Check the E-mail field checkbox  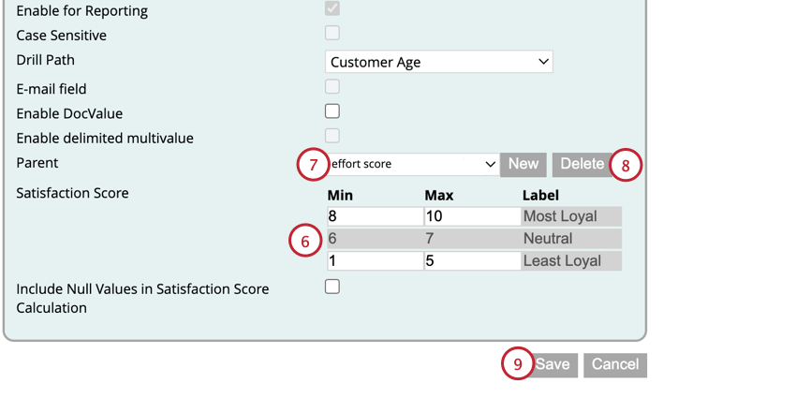[332, 87]
